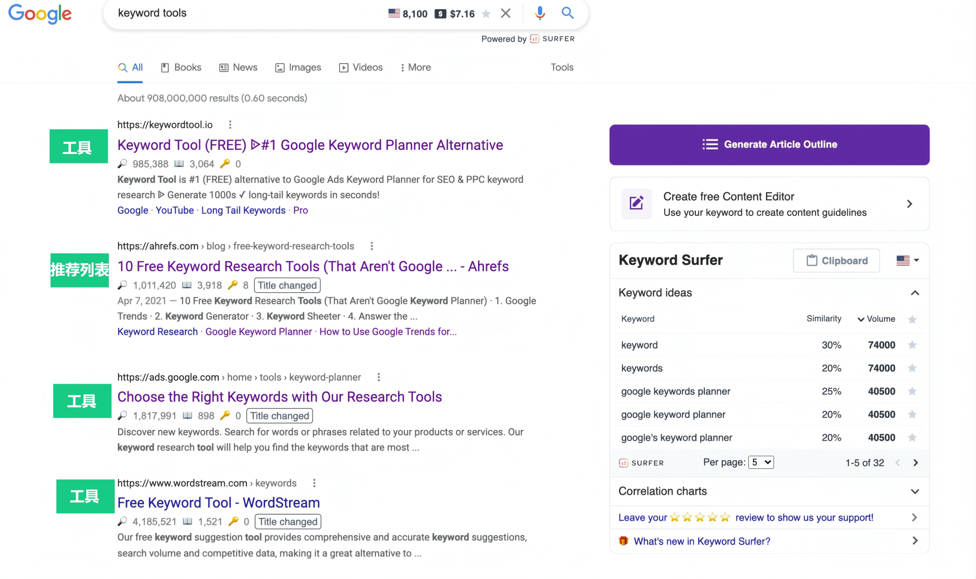
Task: Click the blue search magnifier icon
Action: coord(567,13)
